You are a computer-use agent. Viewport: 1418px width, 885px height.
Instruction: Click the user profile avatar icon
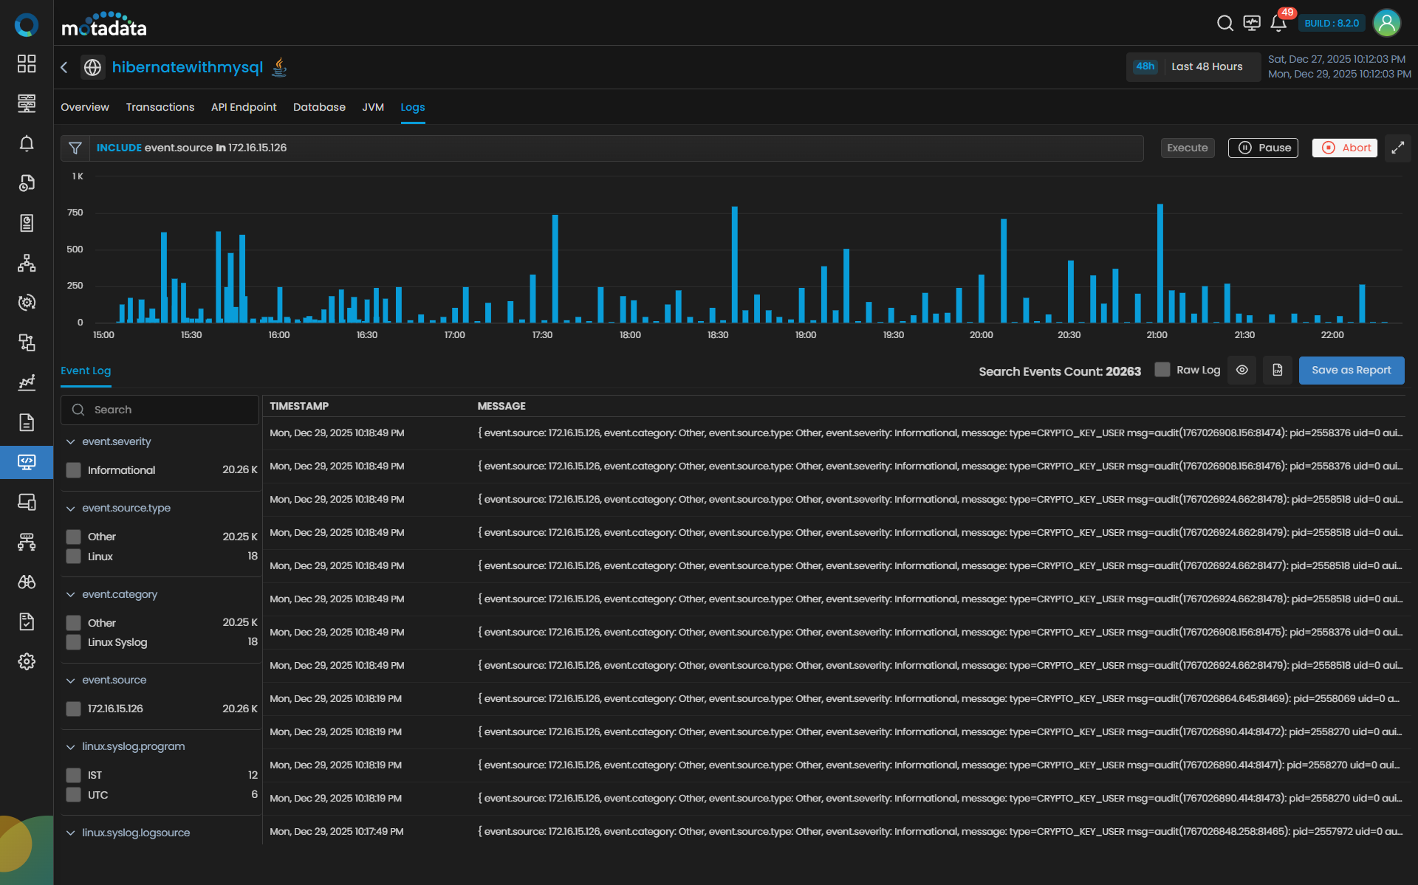pyautogui.click(x=1386, y=24)
